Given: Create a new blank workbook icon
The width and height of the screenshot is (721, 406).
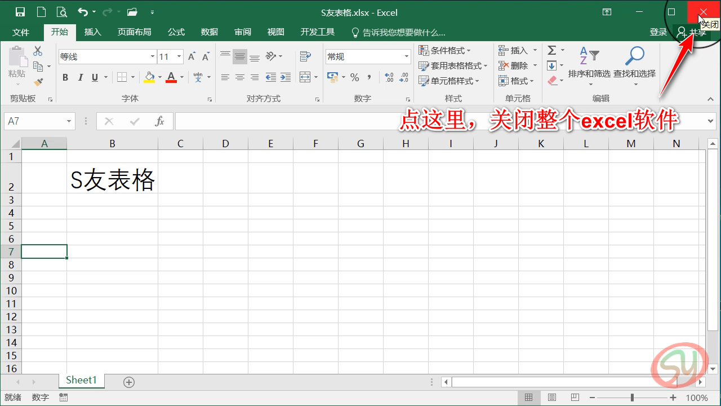Looking at the screenshot, I should tap(41, 12).
